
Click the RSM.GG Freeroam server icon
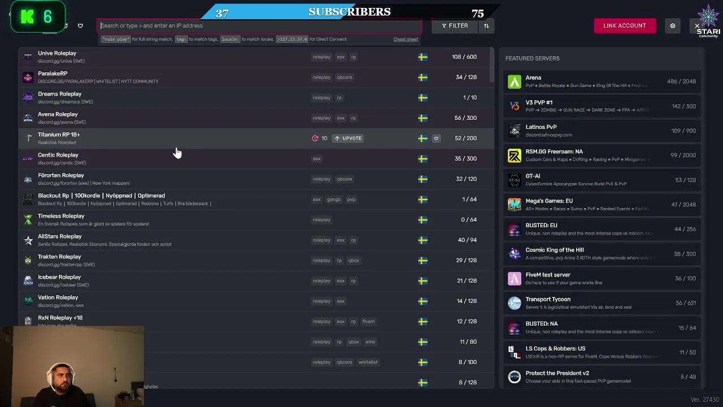tap(514, 155)
